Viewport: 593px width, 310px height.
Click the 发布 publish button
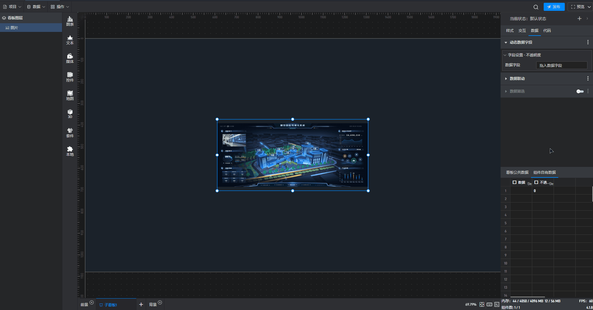coord(554,7)
